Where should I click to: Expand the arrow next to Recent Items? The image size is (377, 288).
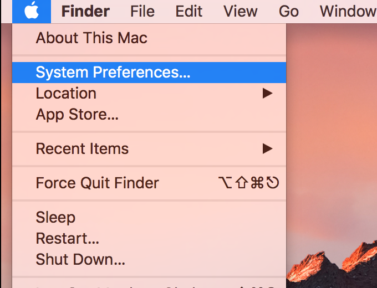(x=268, y=148)
